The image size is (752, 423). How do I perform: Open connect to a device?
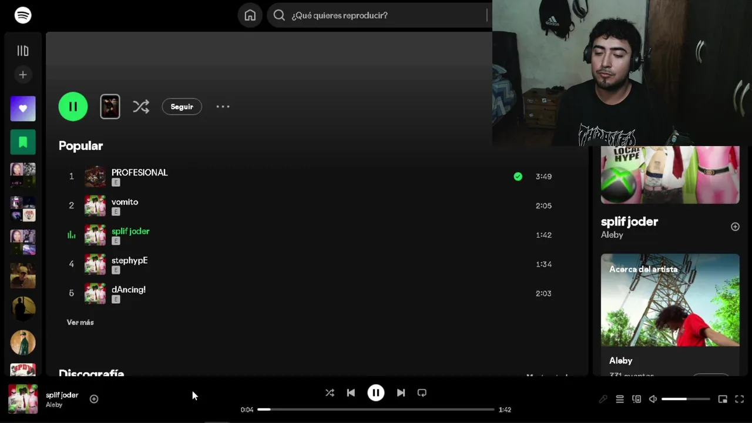point(636,399)
